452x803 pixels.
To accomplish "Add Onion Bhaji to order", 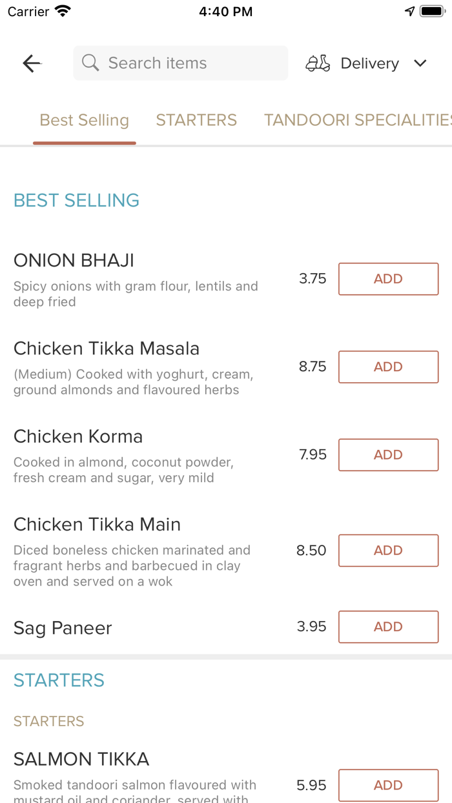I will [x=388, y=279].
